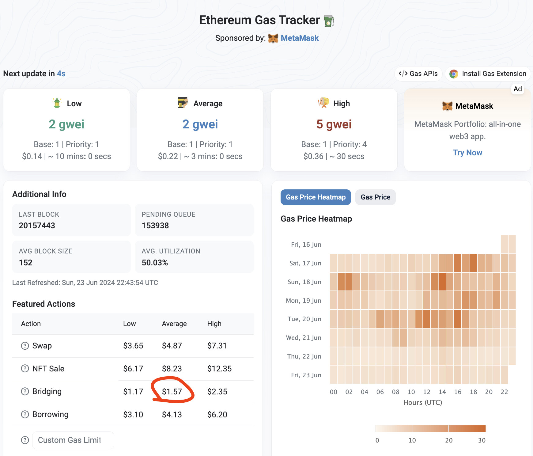Screen dimensions: 533x456
Task: Click the help icon beside Swap
Action: tap(25, 346)
